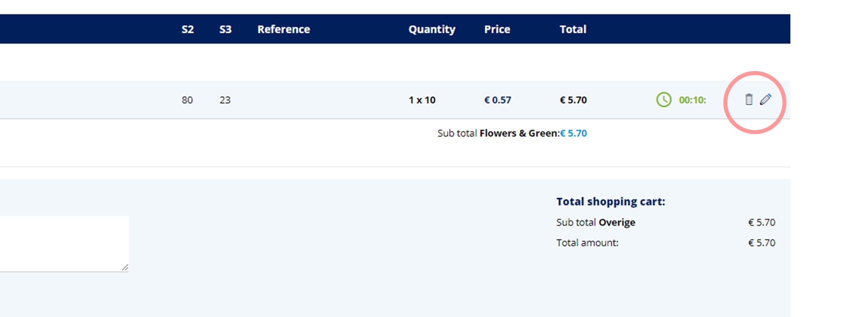The height and width of the screenshot is (317, 842).
Task: Click the blue Flowers & Green subtotal amount
Action: click(573, 133)
